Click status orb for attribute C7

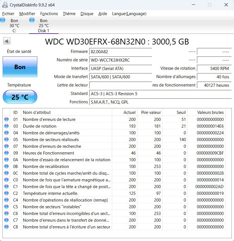point(6,220)
